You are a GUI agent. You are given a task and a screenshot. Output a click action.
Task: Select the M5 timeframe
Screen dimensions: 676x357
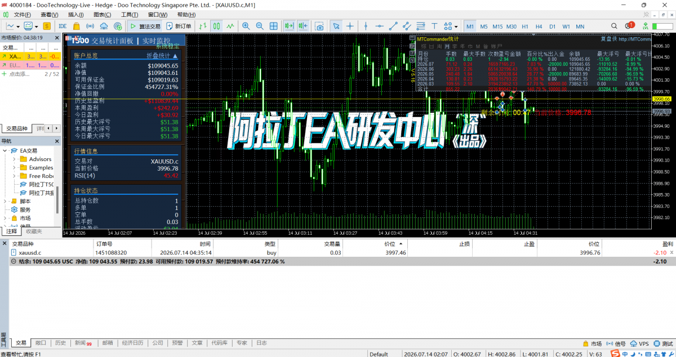tap(484, 26)
